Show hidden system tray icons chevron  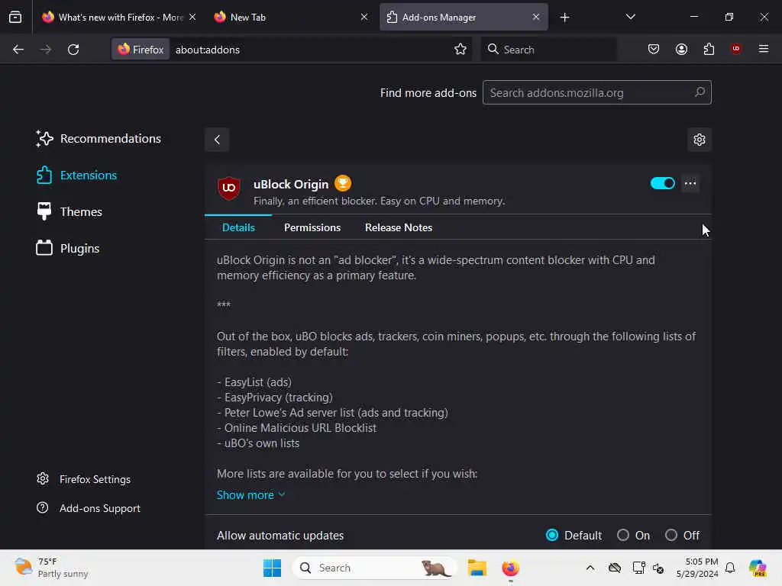point(590,568)
